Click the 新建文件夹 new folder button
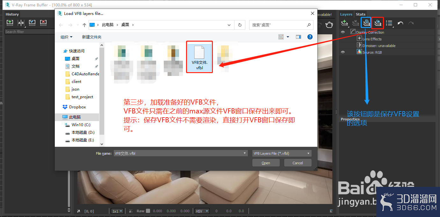This screenshot has width=440, height=217. [x=91, y=37]
